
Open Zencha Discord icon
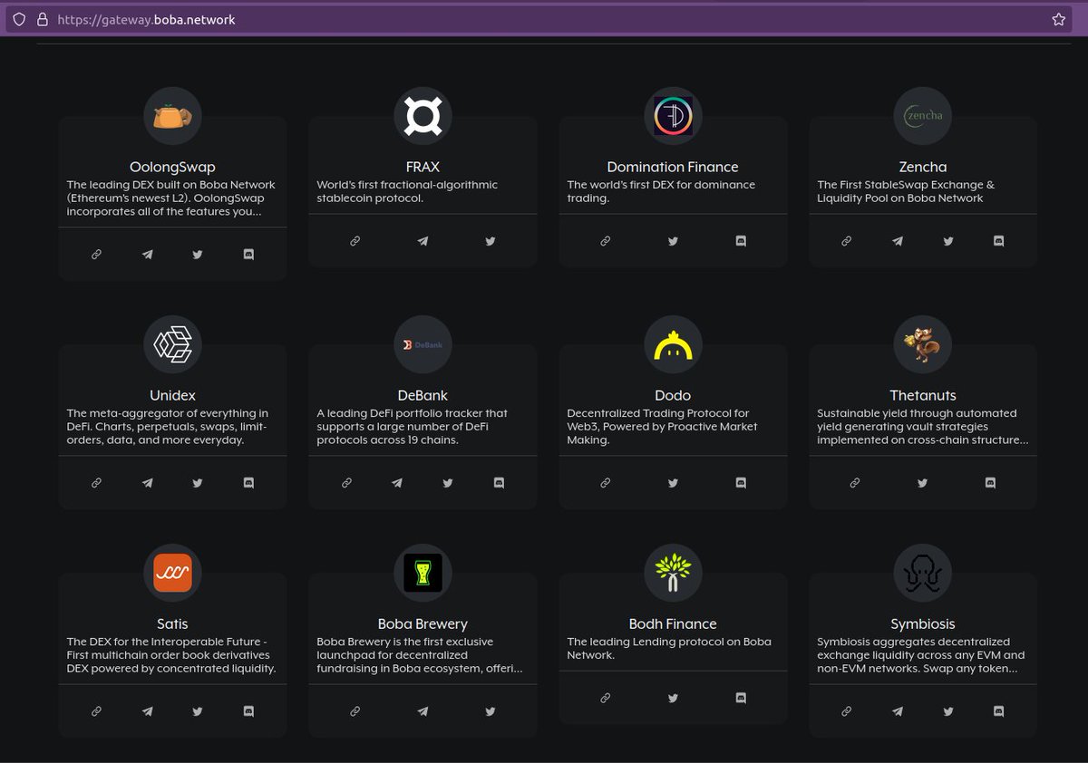pos(999,241)
